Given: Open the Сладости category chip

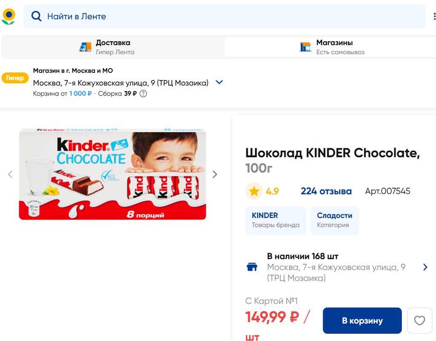Looking at the screenshot, I should point(334,220).
